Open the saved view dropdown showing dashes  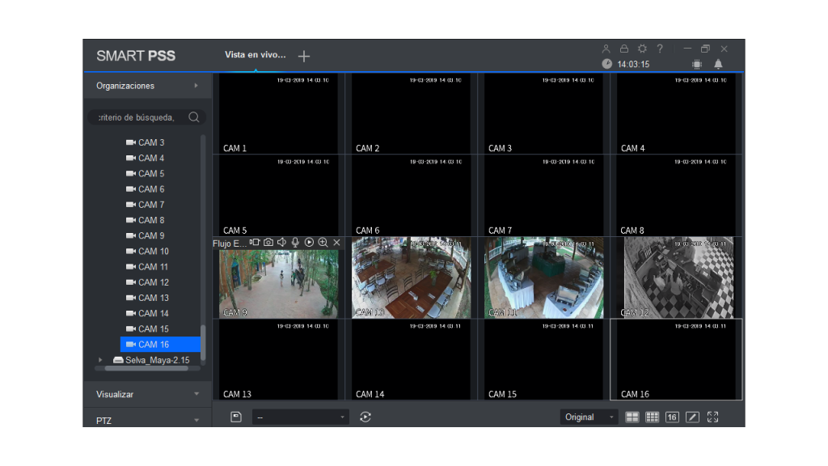point(301,417)
